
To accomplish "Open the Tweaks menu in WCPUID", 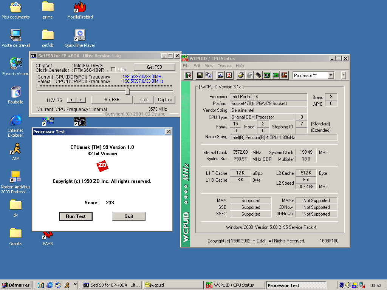I will (x=224, y=66).
